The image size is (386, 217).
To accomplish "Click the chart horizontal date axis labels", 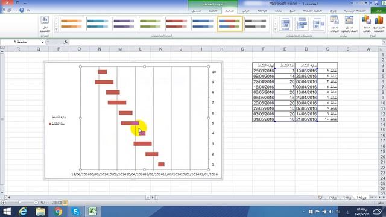I will 145,174.
